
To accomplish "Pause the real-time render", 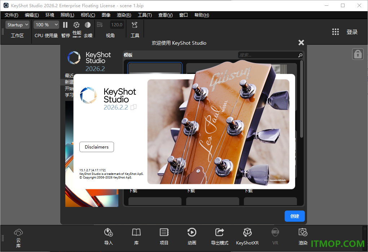I will tap(65, 25).
